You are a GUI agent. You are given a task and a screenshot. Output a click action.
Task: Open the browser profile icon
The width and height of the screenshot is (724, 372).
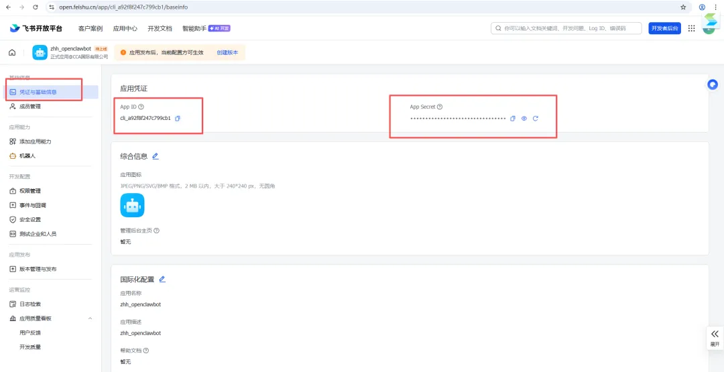tap(702, 7)
